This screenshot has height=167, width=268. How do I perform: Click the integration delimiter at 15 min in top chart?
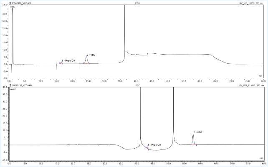[57, 65]
